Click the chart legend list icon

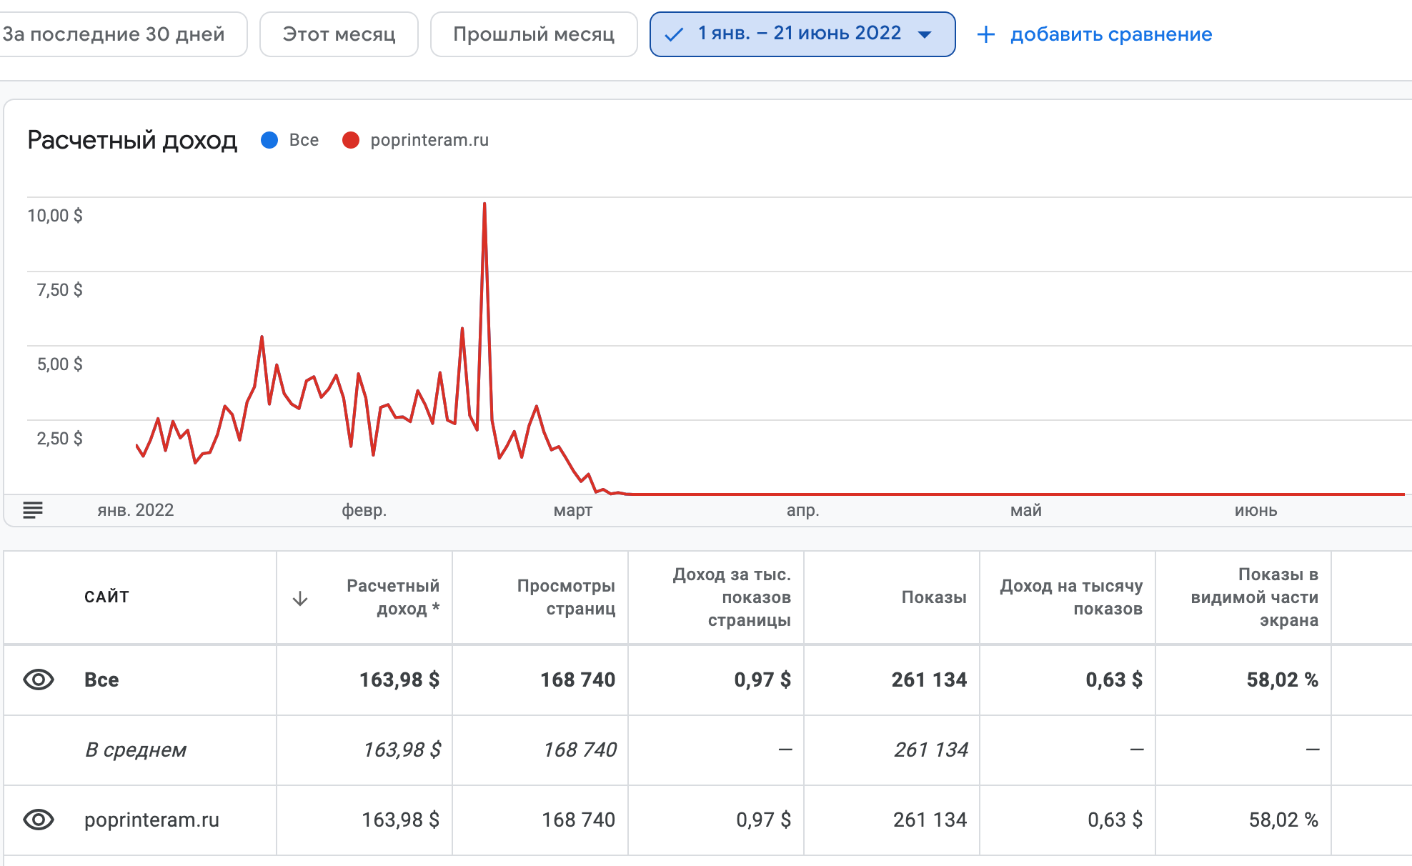pos(33,510)
